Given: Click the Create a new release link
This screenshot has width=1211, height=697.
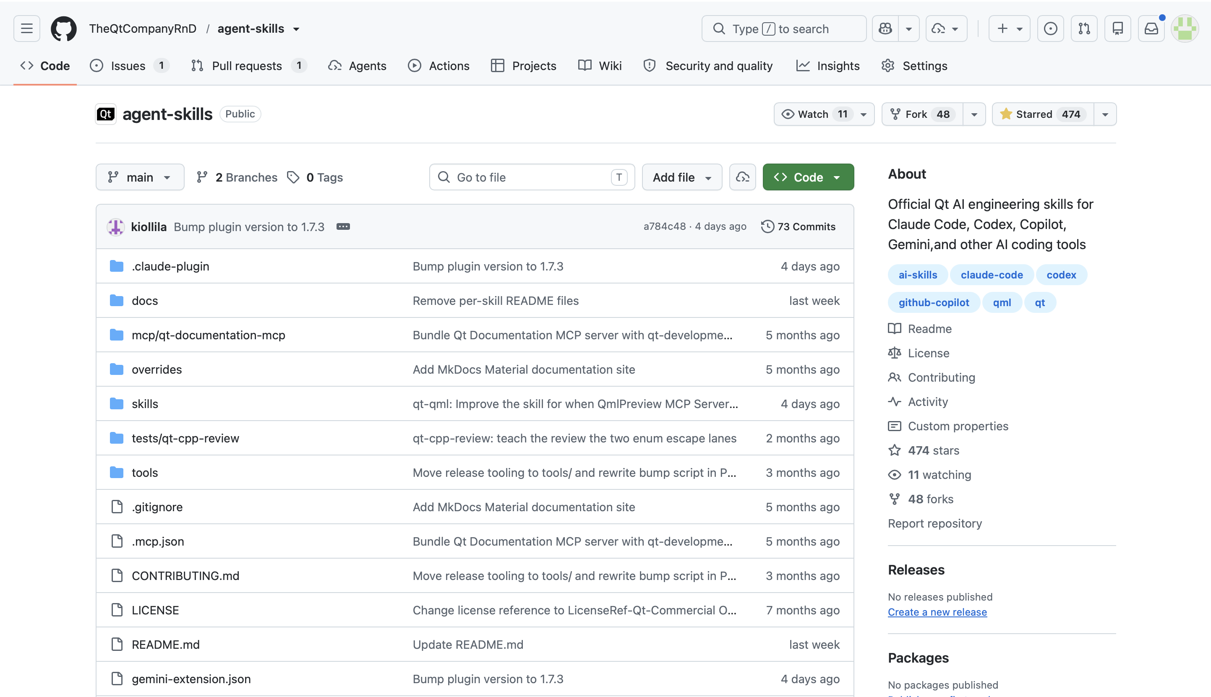Looking at the screenshot, I should coord(937,612).
